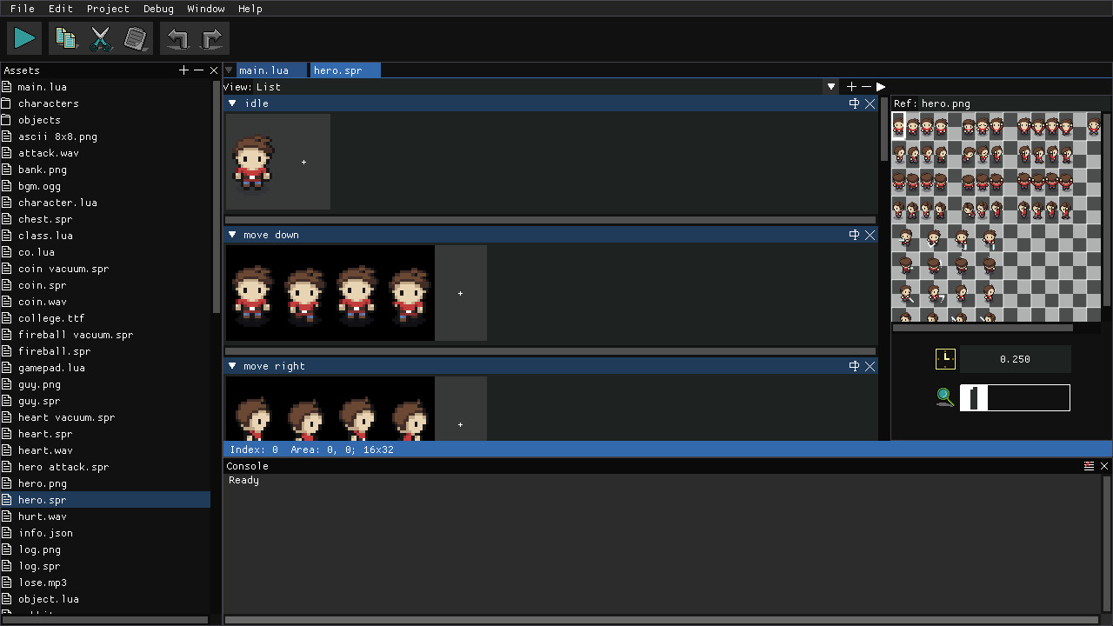Add a frame to the idle animation
Image resolution: width=1113 pixels, height=626 pixels.
[x=303, y=162]
